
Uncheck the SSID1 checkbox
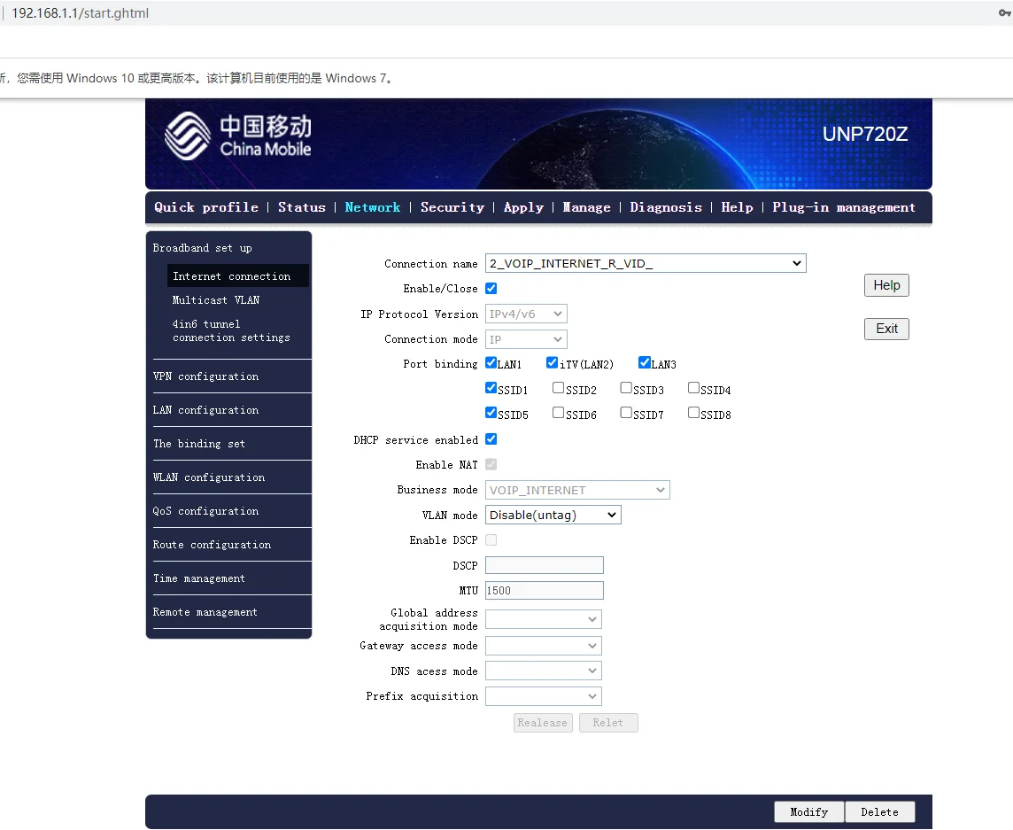click(x=491, y=388)
